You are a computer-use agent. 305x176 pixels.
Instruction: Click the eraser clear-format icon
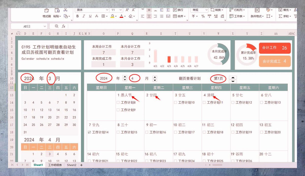tap(130, 16)
